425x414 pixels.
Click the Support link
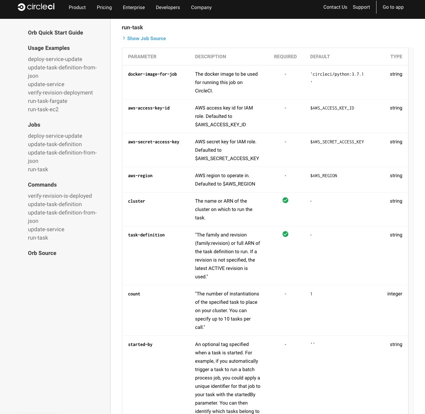coord(361,7)
